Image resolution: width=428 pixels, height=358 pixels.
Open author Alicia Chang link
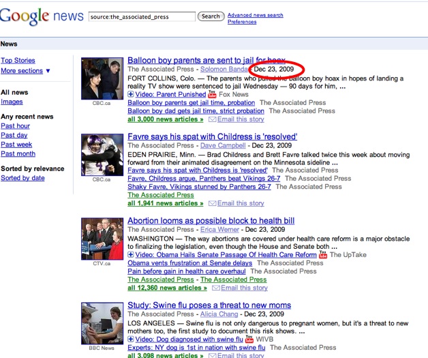point(219,314)
